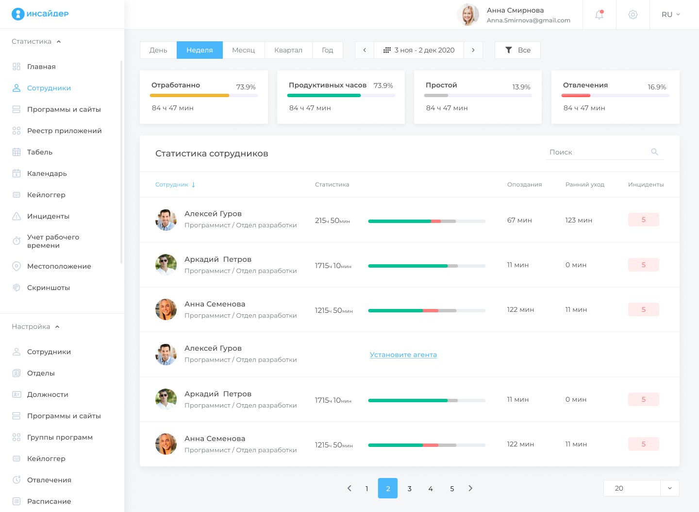Open the Calendar icon in sidebar
Screen dimensions: 699x512
(x=17, y=173)
